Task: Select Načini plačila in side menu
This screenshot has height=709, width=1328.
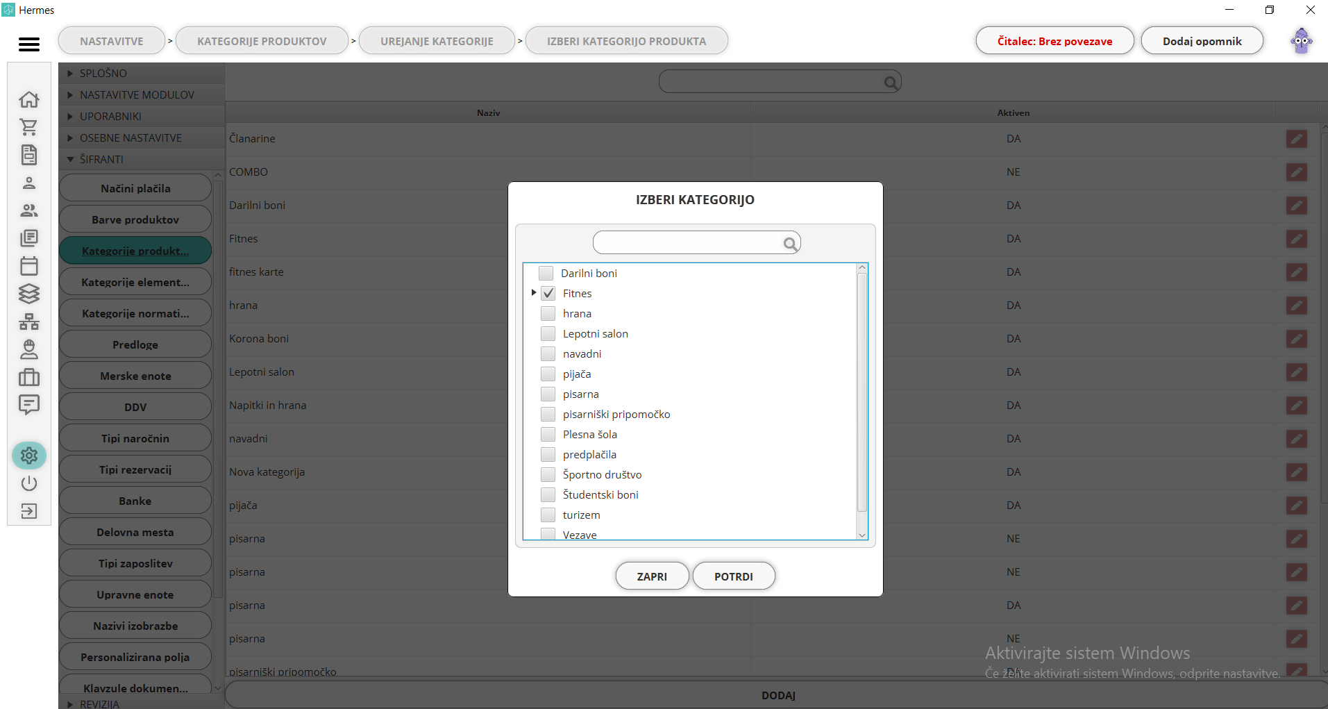Action: (x=135, y=188)
